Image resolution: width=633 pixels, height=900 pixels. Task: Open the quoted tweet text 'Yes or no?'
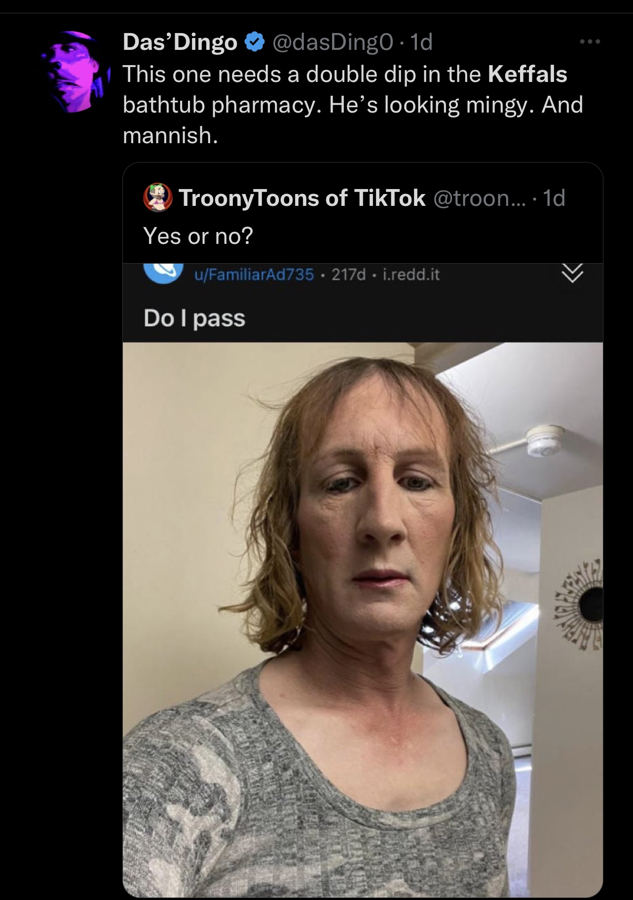point(198,236)
